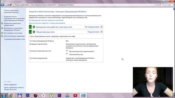Open 'Изменение параметров уведомлений' link
The height and width of the screenshot is (98, 175).
click(x=12, y=24)
